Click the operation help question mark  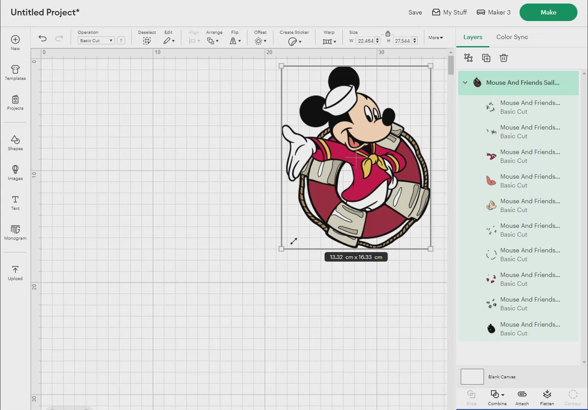(x=121, y=40)
